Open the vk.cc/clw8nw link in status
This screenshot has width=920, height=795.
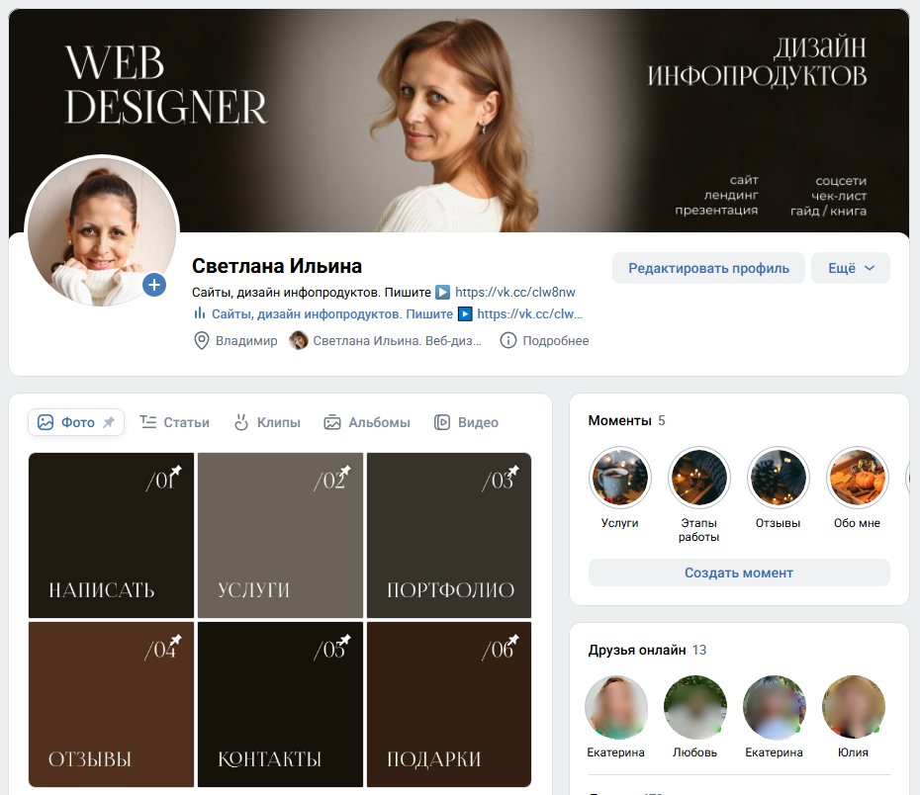(x=514, y=293)
